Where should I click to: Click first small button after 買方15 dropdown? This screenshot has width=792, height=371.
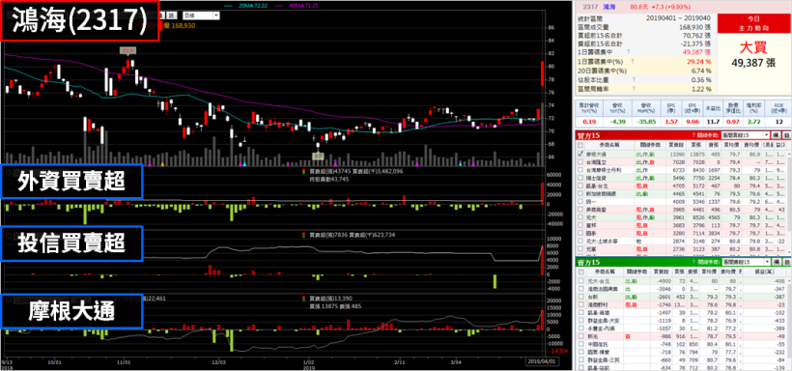pyautogui.click(x=777, y=135)
